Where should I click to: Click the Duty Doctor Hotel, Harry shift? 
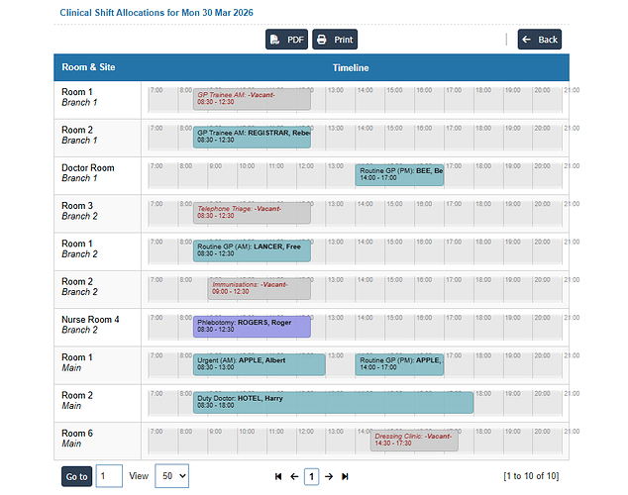(333, 402)
